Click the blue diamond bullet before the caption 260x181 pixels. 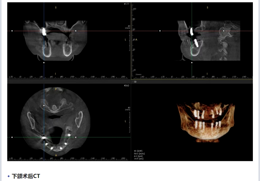click(9, 176)
